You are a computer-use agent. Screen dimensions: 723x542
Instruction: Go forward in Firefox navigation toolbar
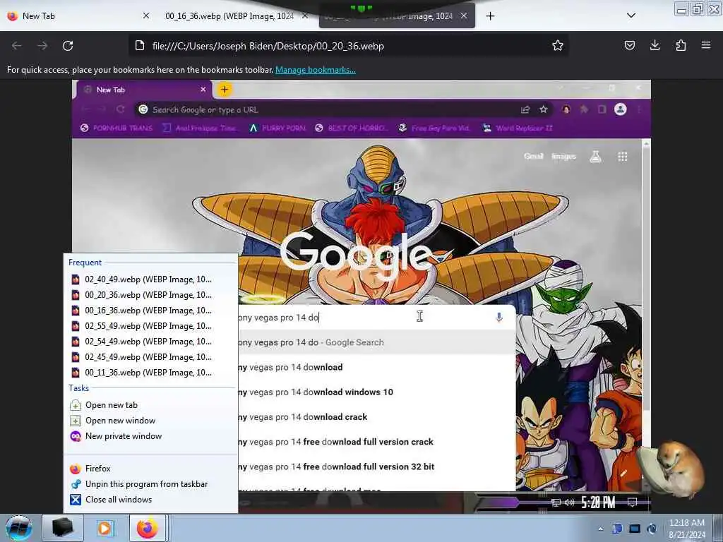[42, 46]
